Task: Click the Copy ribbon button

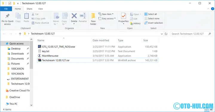Action: 18,18
